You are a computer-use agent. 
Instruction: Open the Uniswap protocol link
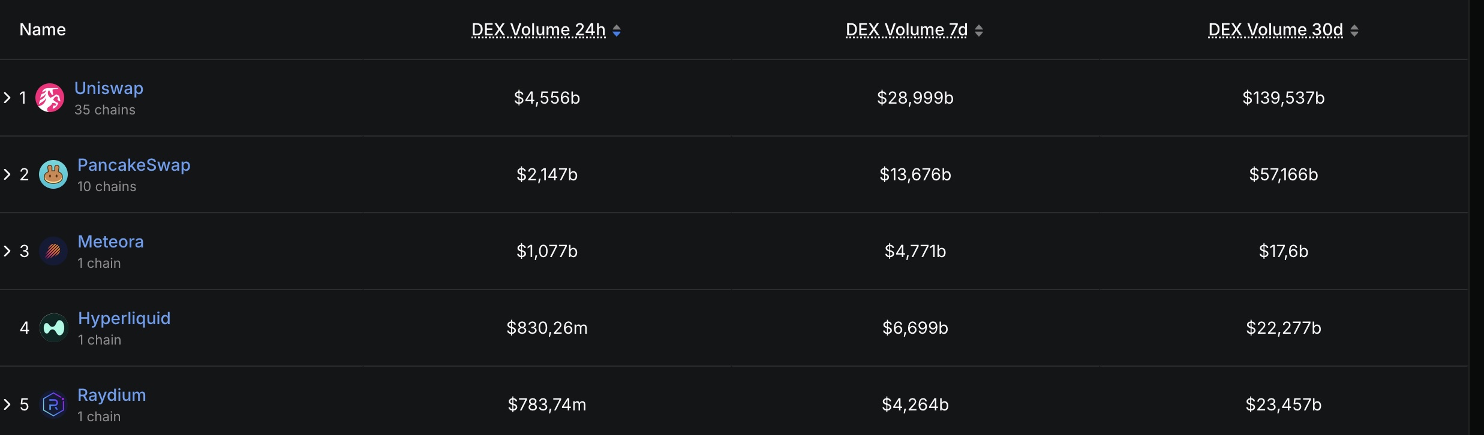109,88
